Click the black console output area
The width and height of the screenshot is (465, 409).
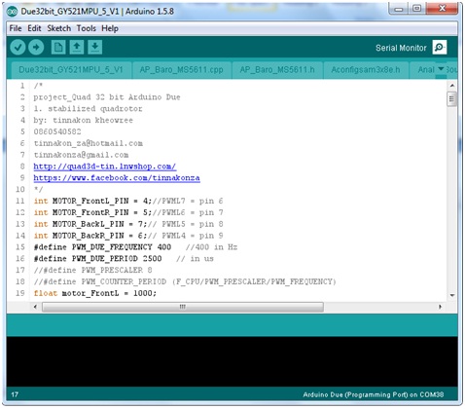coord(232,361)
